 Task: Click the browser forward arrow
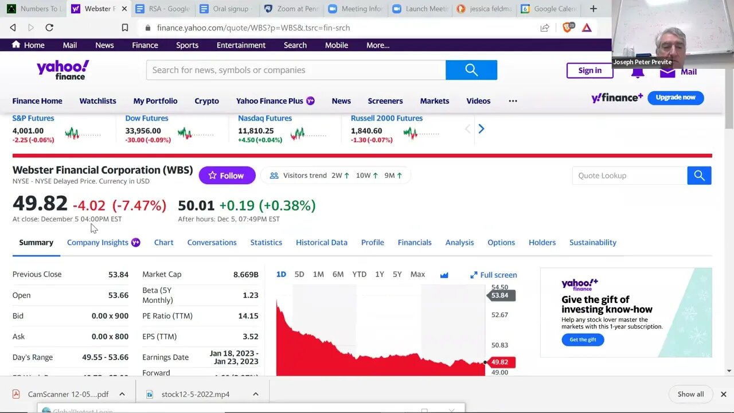[x=31, y=28]
